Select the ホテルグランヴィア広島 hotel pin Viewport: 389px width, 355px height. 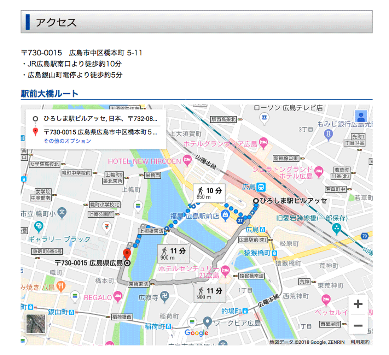263,143
